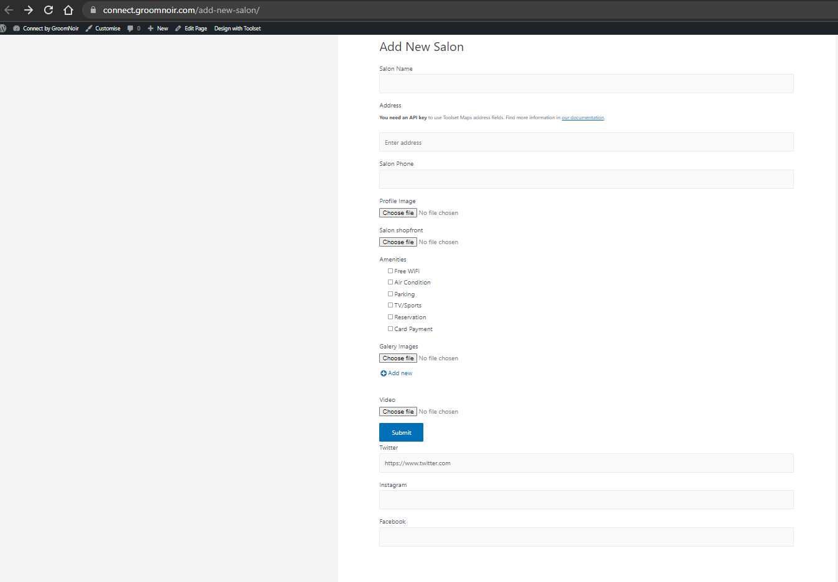Viewport: 838px width, 582px height.
Task: Open the our documentation link
Action: tap(582, 117)
